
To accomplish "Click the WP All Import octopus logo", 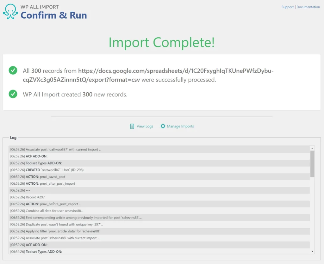I will click(10, 12).
